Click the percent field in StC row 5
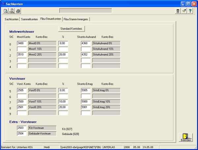This screenshot has height=150, width=198. point(63,90)
